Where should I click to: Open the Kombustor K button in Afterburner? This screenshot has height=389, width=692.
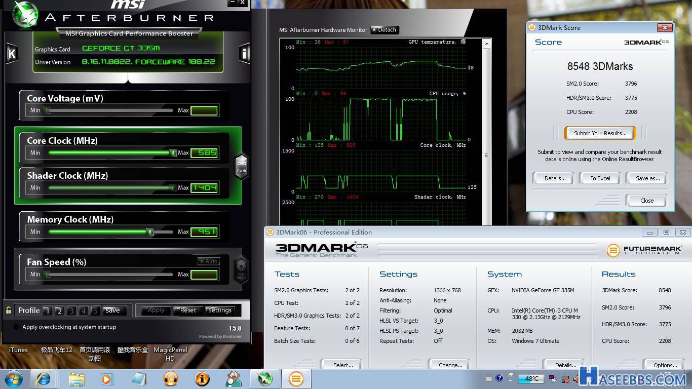pos(11,53)
